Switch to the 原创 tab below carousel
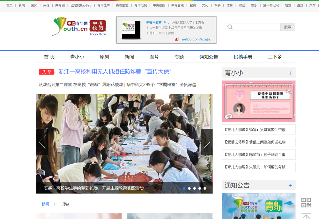319x219 pixels. [x=66, y=204]
